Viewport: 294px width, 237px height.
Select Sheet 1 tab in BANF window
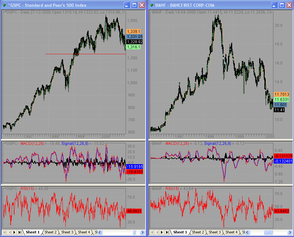[180, 232]
